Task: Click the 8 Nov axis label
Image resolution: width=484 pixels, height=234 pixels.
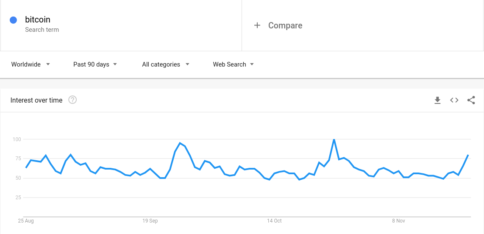Action: coord(398,221)
